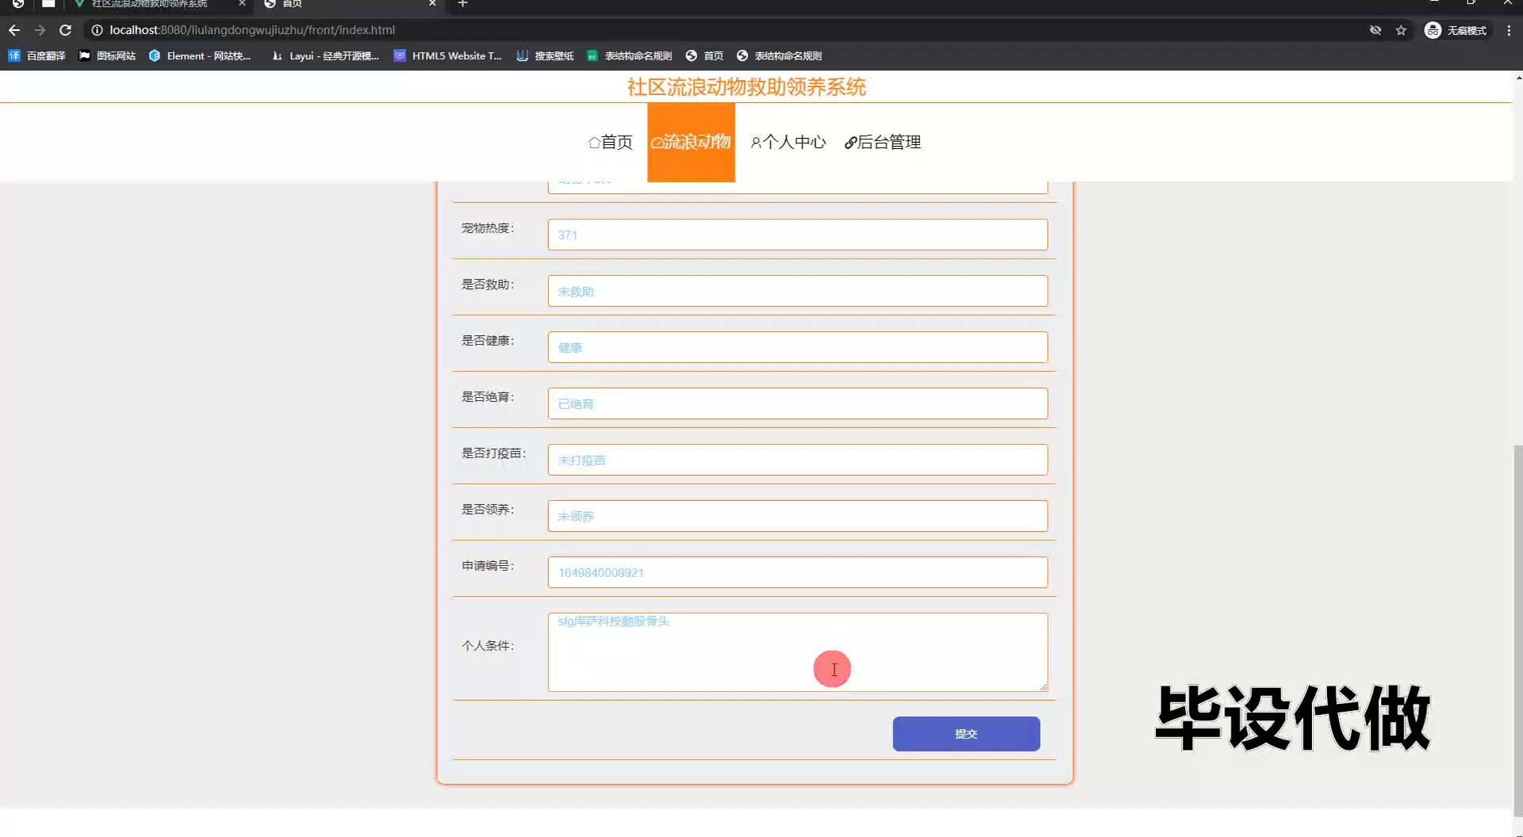Click the 宠物热度 field showing 371
This screenshot has width=1523, height=837.
point(798,235)
